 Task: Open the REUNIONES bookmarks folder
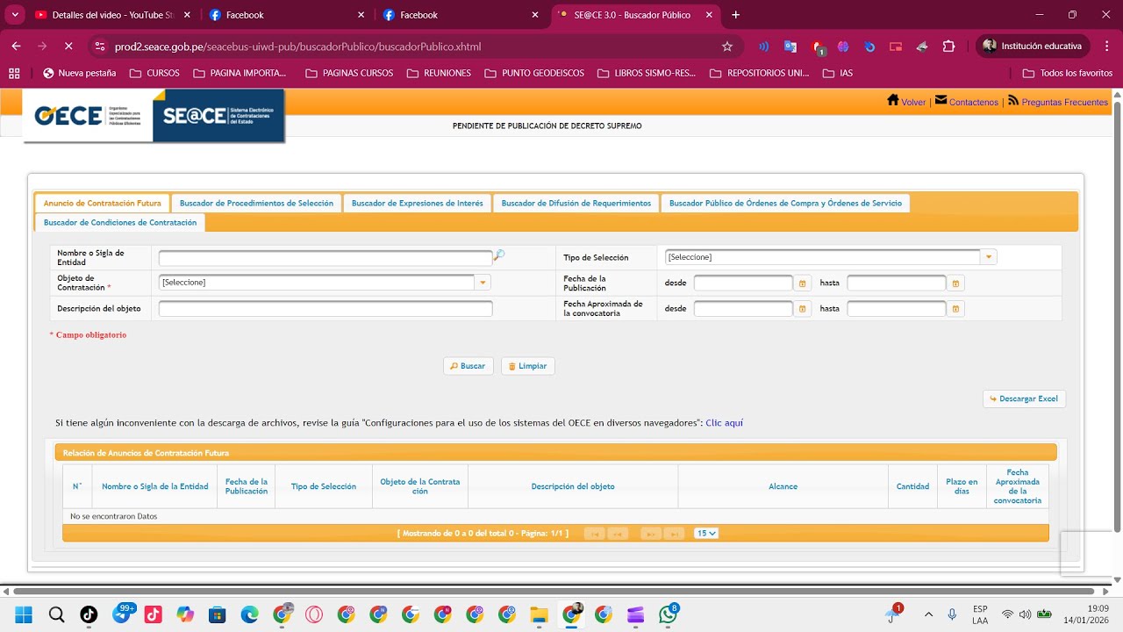[x=439, y=73]
